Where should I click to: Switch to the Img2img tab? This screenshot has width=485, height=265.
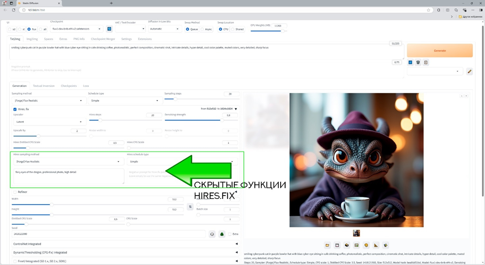click(x=32, y=39)
